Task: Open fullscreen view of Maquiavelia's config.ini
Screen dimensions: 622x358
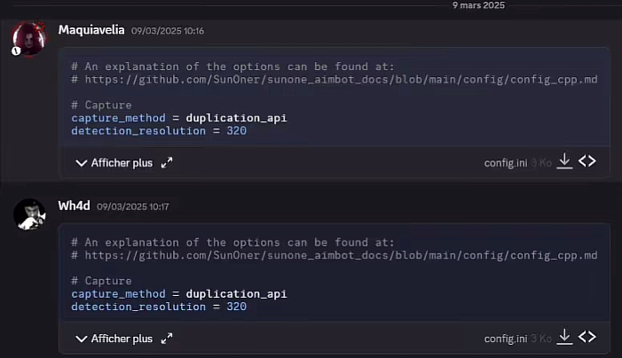Action: tap(167, 163)
